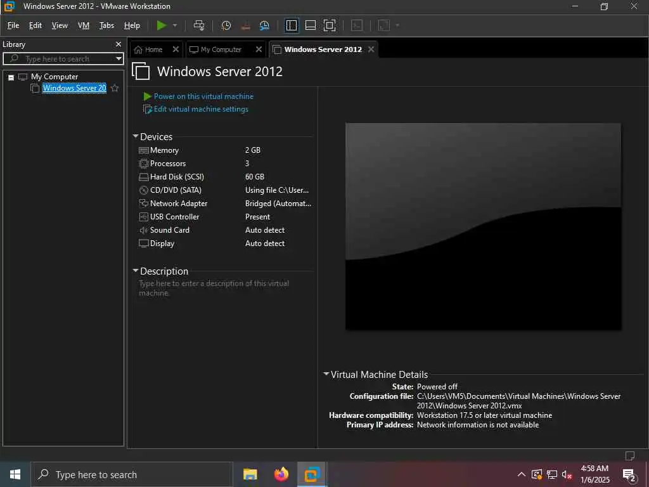Screen dimensions: 649x487
Task: Click the Windows taskbar search box
Action: click(x=132, y=474)
